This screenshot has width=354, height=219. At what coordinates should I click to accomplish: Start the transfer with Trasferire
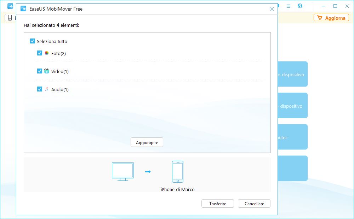tap(218, 203)
